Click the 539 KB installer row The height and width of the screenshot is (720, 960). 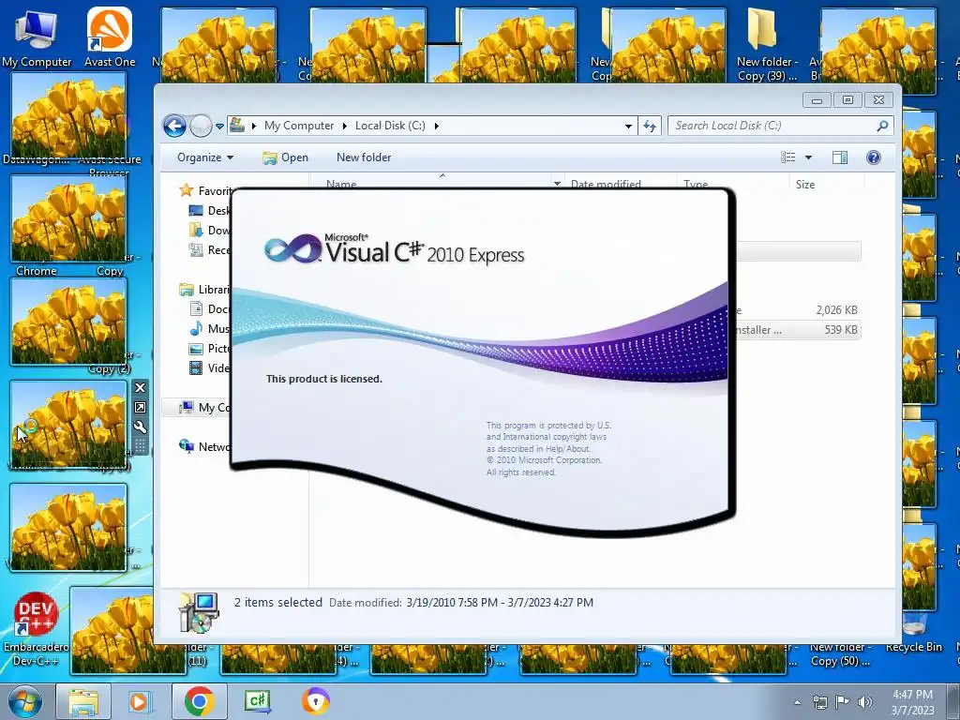click(x=797, y=330)
